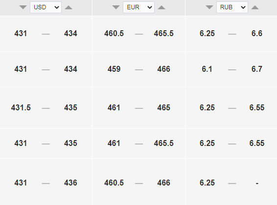
Task: Sort EUR column descending with down arrow
Action: click(116, 7)
